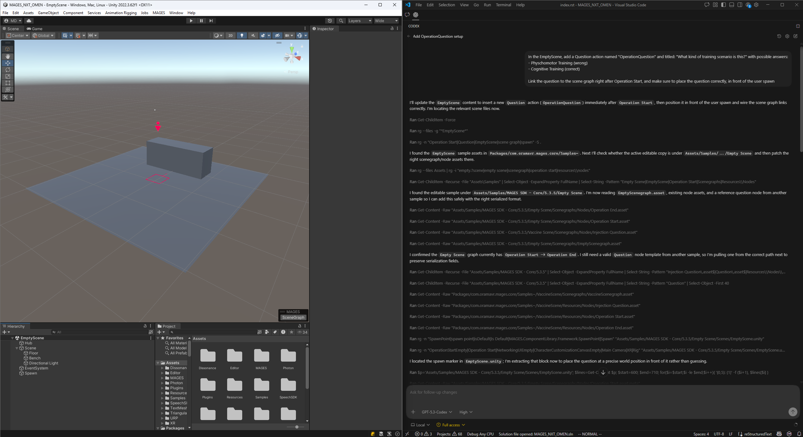Toggle 2D view mode in the Scene toolbar

tap(231, 36)
